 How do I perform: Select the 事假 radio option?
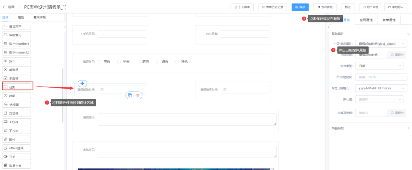[x=100, y=62]
